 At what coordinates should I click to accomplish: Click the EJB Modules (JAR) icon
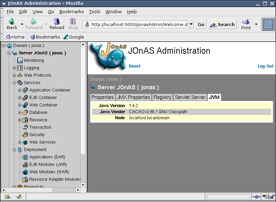coord(25,165)
